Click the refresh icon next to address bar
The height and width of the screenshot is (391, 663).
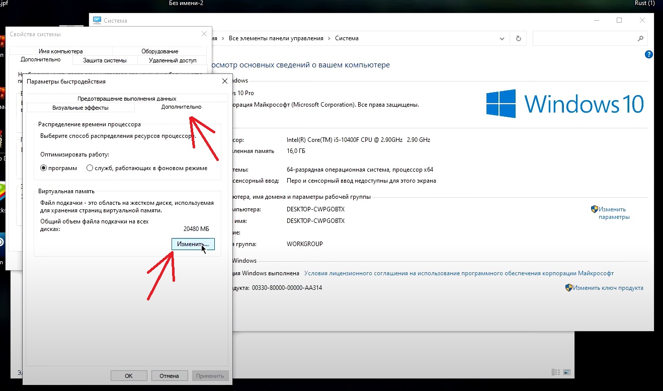[x=518, y=38]
